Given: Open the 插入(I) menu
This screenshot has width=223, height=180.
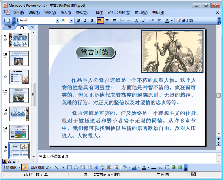Looking at the screenshot, I should point(65,13).
